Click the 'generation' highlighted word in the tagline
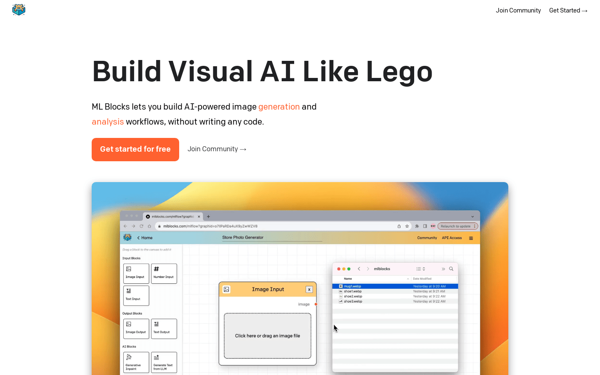The image size is (600, 375). [x=279, y=107]
